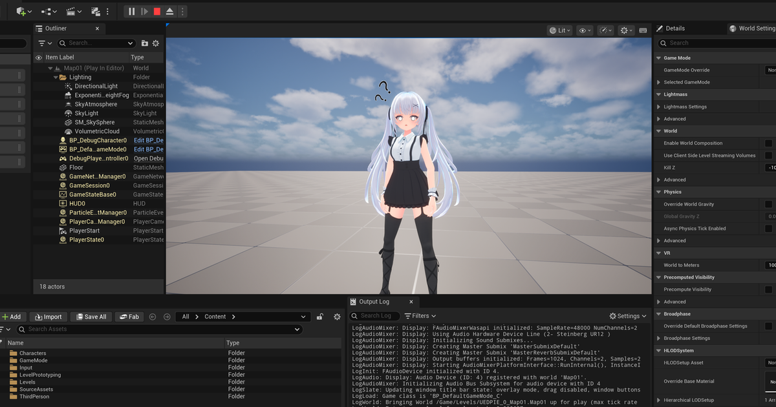Collapse the Lightmass section

(x=658, y=94)
